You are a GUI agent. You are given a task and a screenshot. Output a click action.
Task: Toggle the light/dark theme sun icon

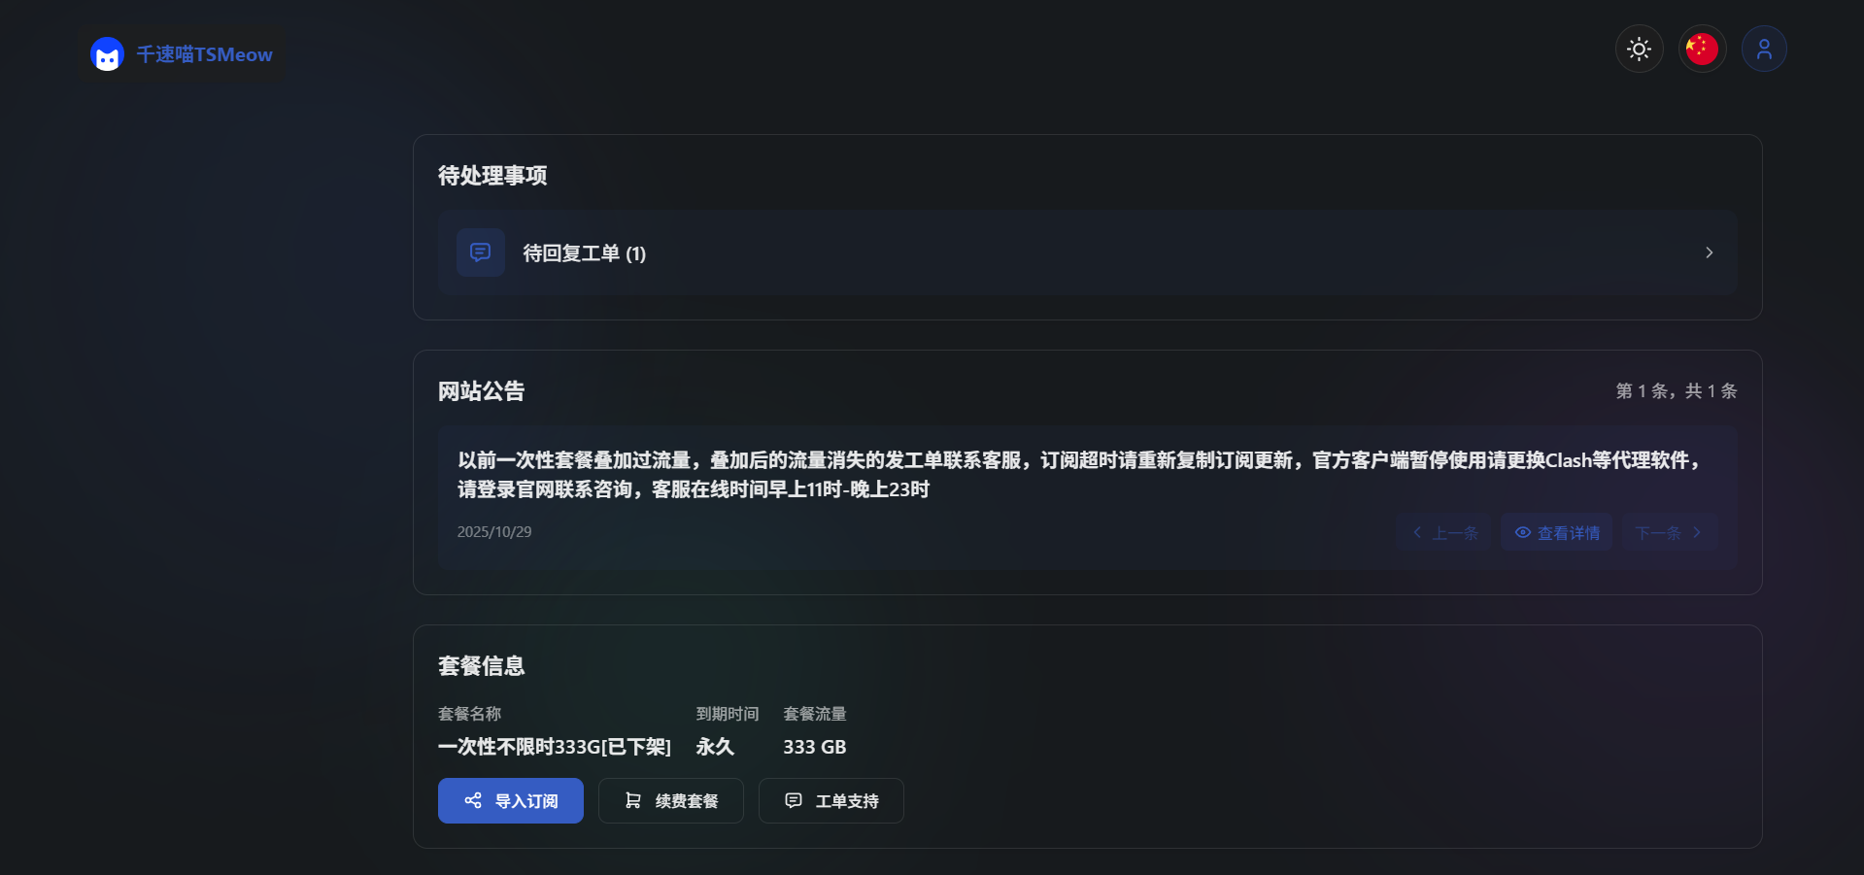point(1639,49)
